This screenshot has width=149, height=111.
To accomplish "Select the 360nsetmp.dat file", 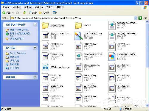I will tap(87, 67).
